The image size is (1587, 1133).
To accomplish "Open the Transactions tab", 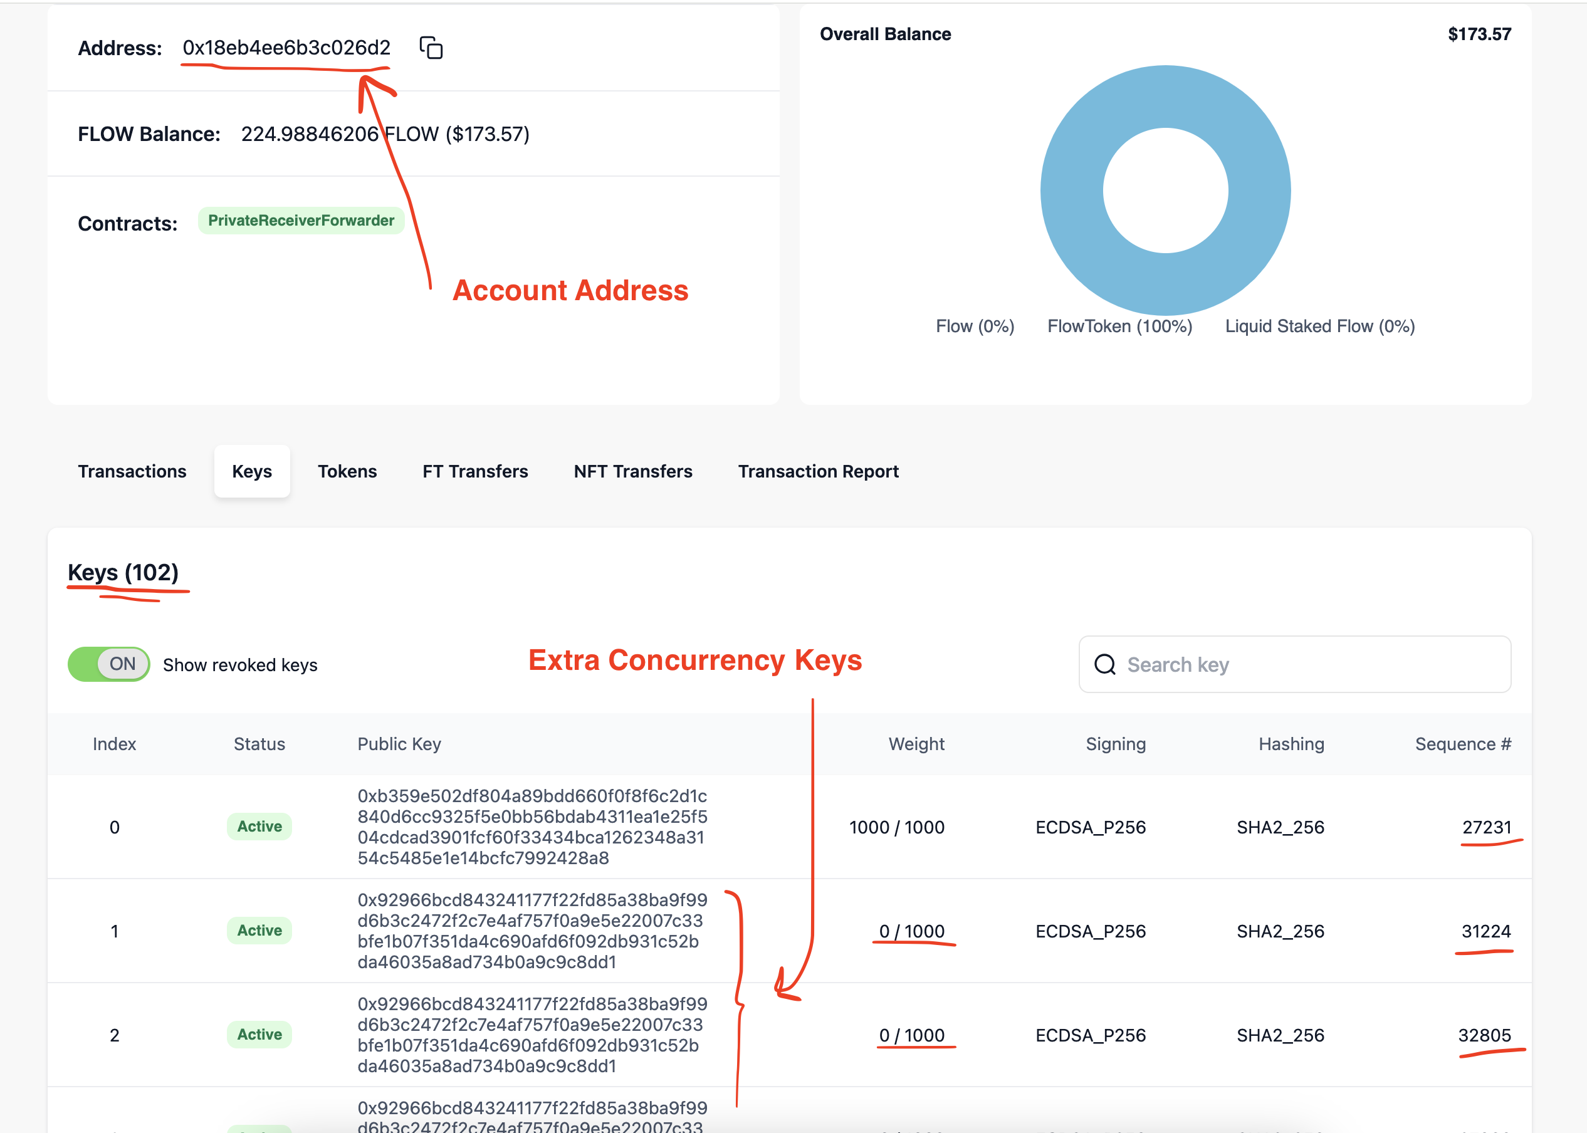I will tap(132, 472).
